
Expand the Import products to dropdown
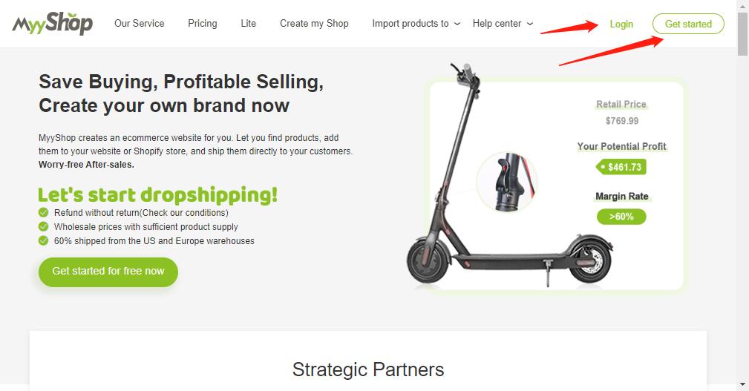point(416,24)
